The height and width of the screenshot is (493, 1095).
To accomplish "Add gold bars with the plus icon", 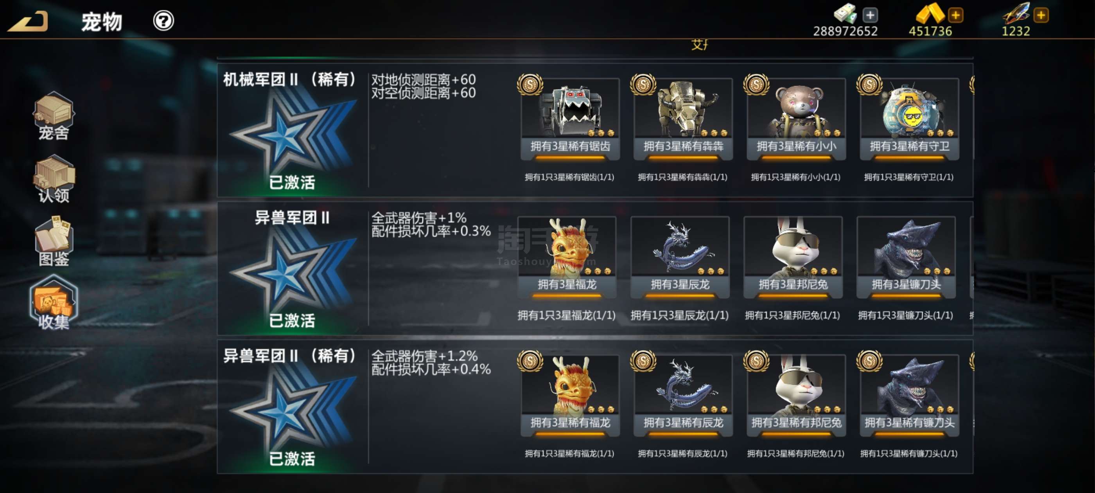I will (x=955, y=16).
